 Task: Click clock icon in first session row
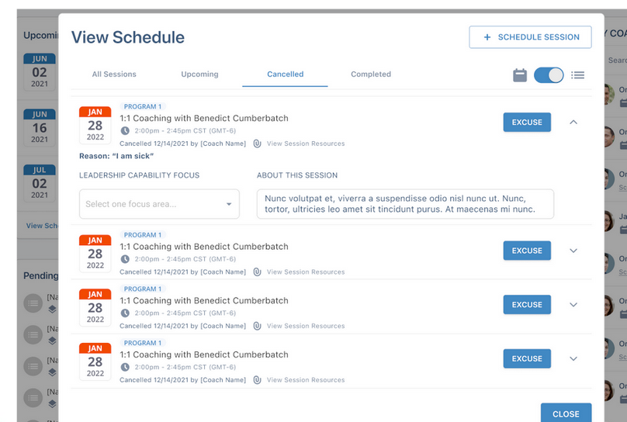125,131
